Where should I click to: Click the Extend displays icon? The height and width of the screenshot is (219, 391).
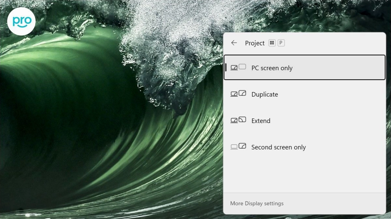coord(238,120)
